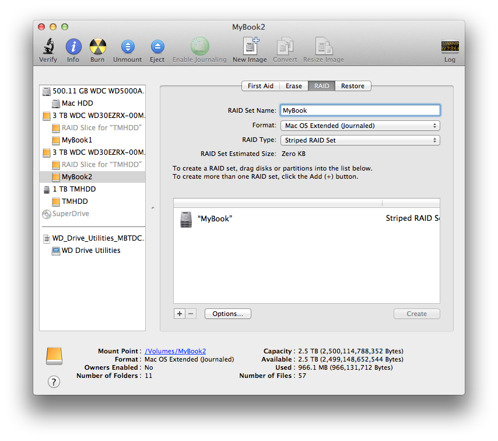Open the /Volumes/MyBook2 mount point link
Image resolution: width=498 pixels, height=441 pixels.
[176, 351]
